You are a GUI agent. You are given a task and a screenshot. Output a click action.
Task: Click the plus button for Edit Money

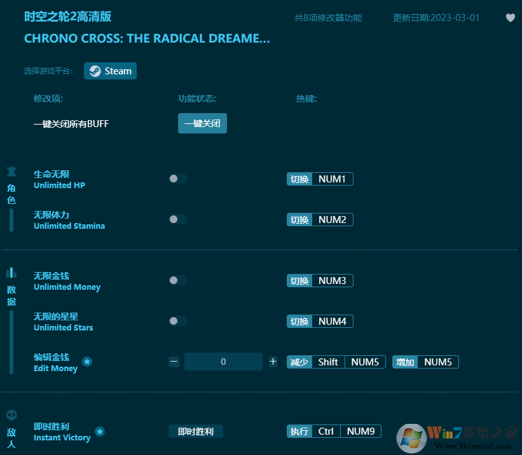[x=273, y=362]
